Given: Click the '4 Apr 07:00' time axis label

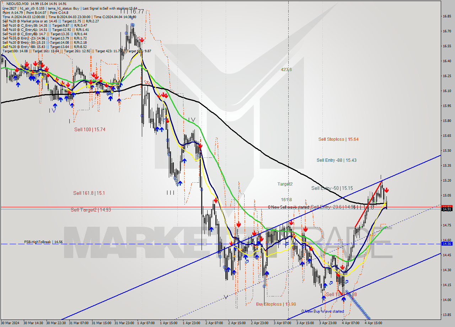Looking at the screenshot, I should point(351,323).
